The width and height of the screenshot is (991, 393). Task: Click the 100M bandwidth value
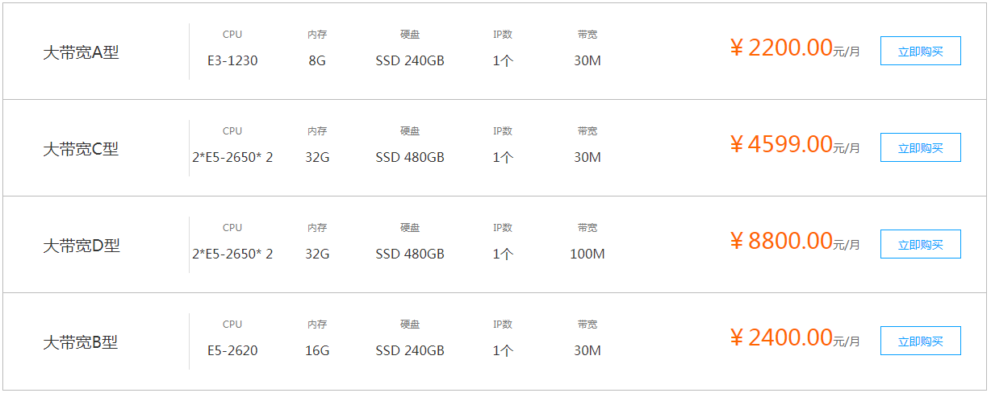[587, 254]
